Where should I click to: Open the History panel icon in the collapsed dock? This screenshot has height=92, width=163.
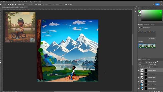[135, 9]
